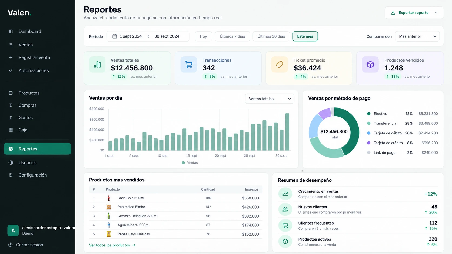Select the Este mes period filter
This screenshot has height=254, width=452.
point(305,36)
